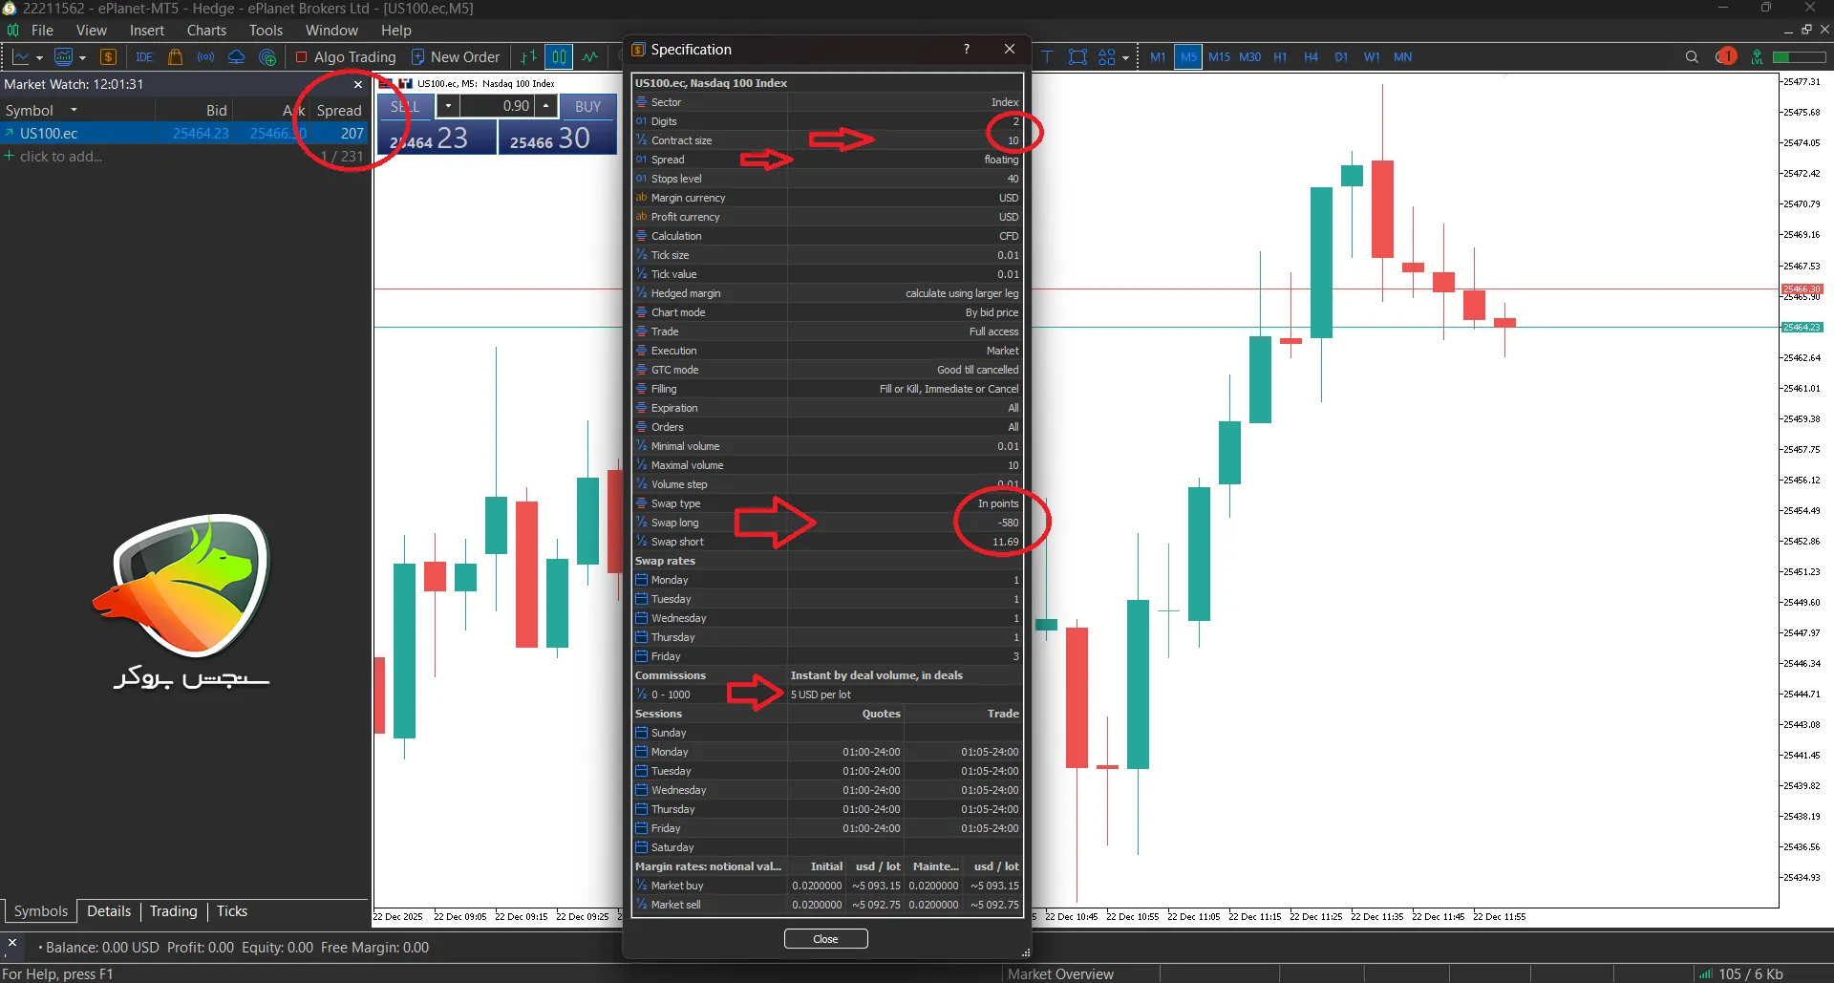This screenshot has width=1834, height=983.
Task: Switch to the Ticks tab
Action: tap(231, 911)
